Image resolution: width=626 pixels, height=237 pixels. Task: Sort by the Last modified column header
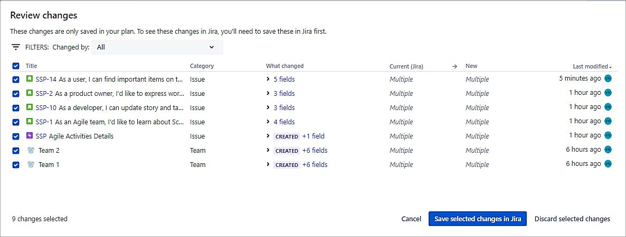(x=591, y=66)
